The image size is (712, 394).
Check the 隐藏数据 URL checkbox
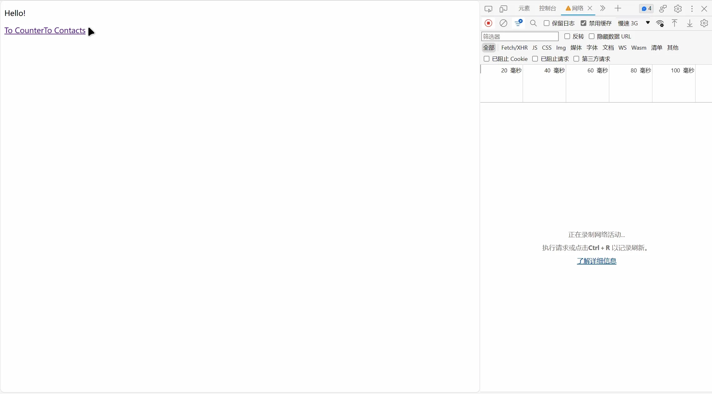pyautogui.click(x=592, y=36)
